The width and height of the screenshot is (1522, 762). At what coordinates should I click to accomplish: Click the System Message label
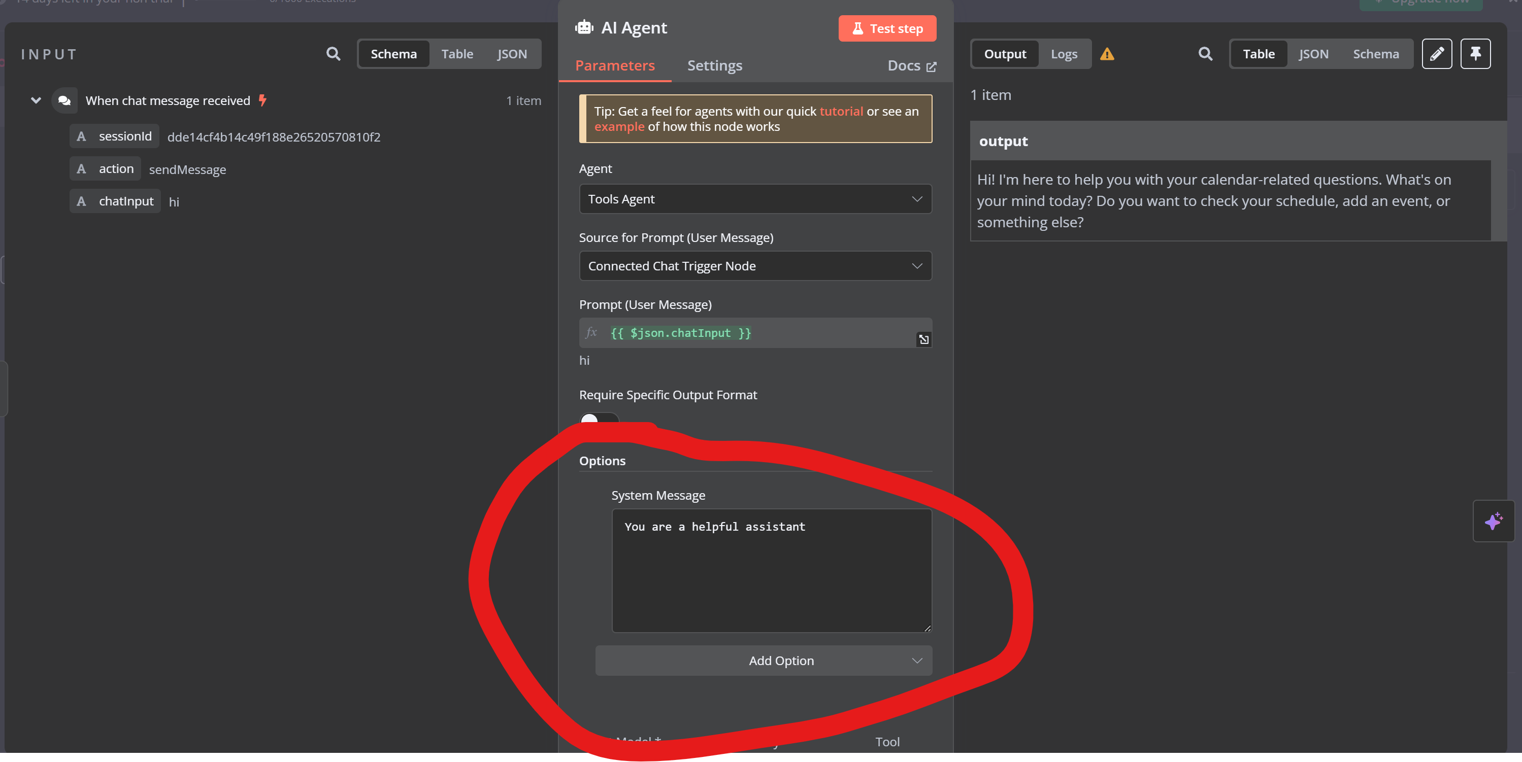click(x=658, y=495)
